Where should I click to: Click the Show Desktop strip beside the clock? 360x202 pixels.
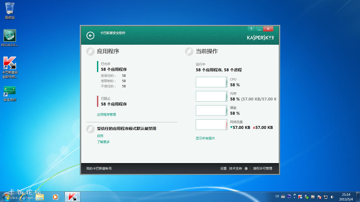[x=358, y=197]
